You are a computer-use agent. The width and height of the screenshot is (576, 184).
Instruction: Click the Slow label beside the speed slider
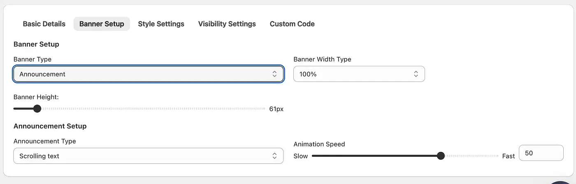pyautogui.click(x=301, y=156)
